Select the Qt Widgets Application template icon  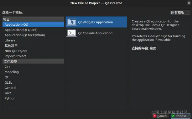click(x=71, y=22)
